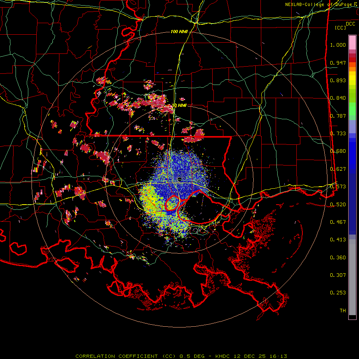Select the 1.000 legend value
This screenshot has width=359, height=359.
tap(338, 45)
